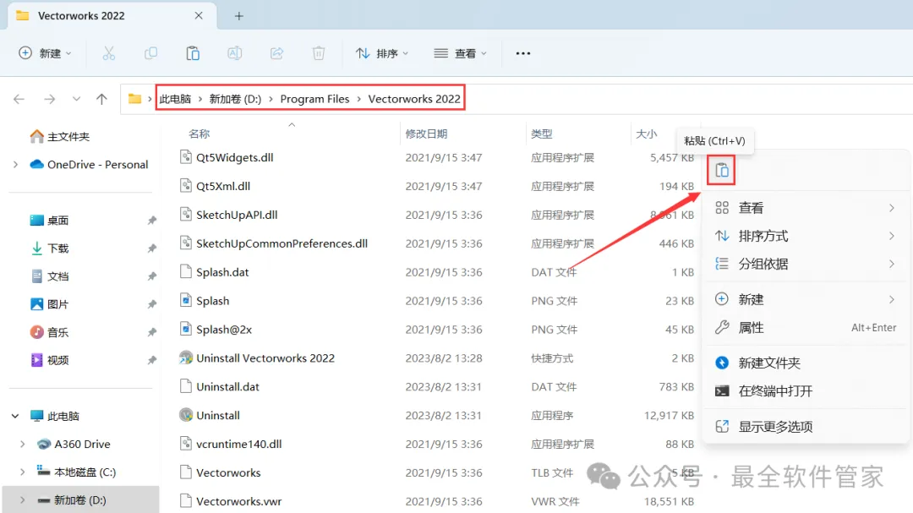Collapse the 此电脑 tree node
913x513 pixels.
[x=16, y=417]
